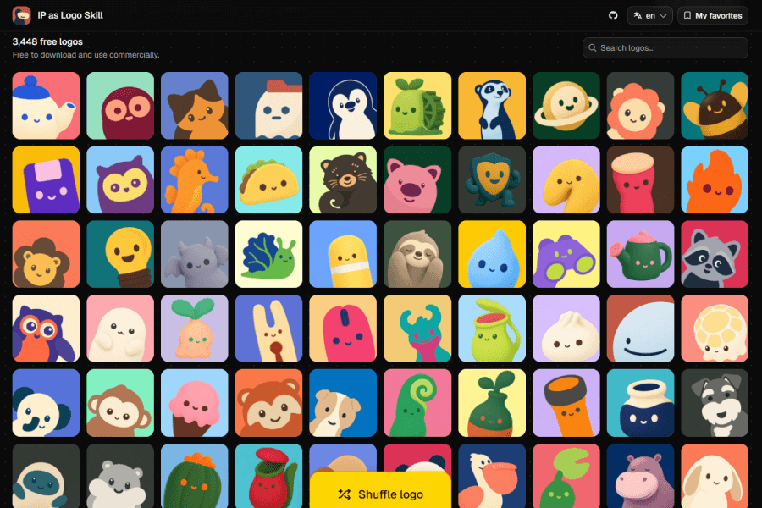Choose the shield-shaped robot logo
The image size is (762, 508).
point(492,179)
